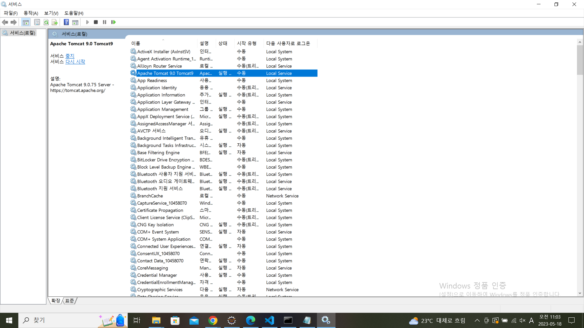The image size is (584, 328).
Task: Select the BranchCache service
Action: [224, 196]
